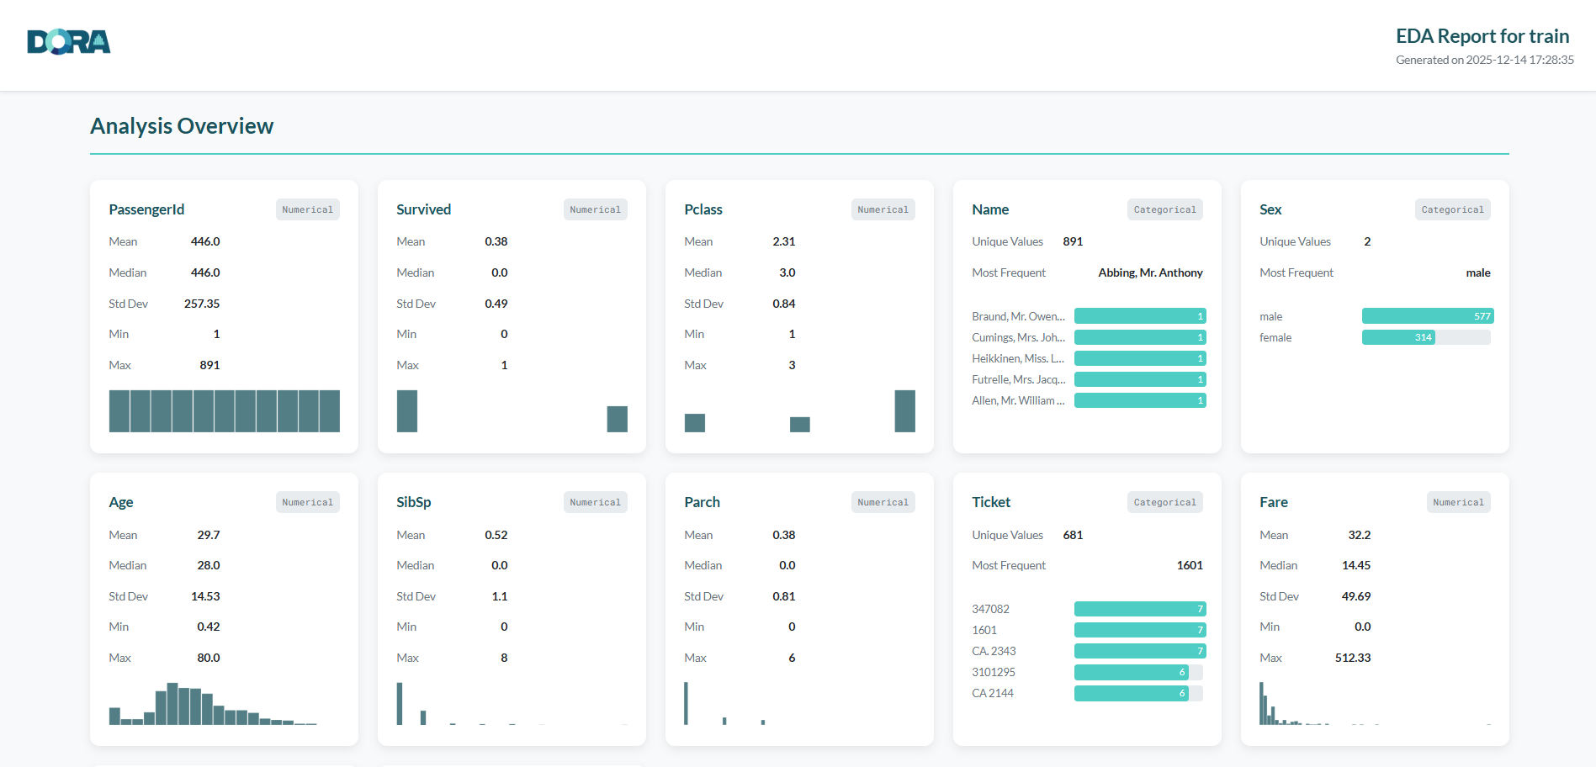Click the Categorical badge on Sex card

point(1452,209)
